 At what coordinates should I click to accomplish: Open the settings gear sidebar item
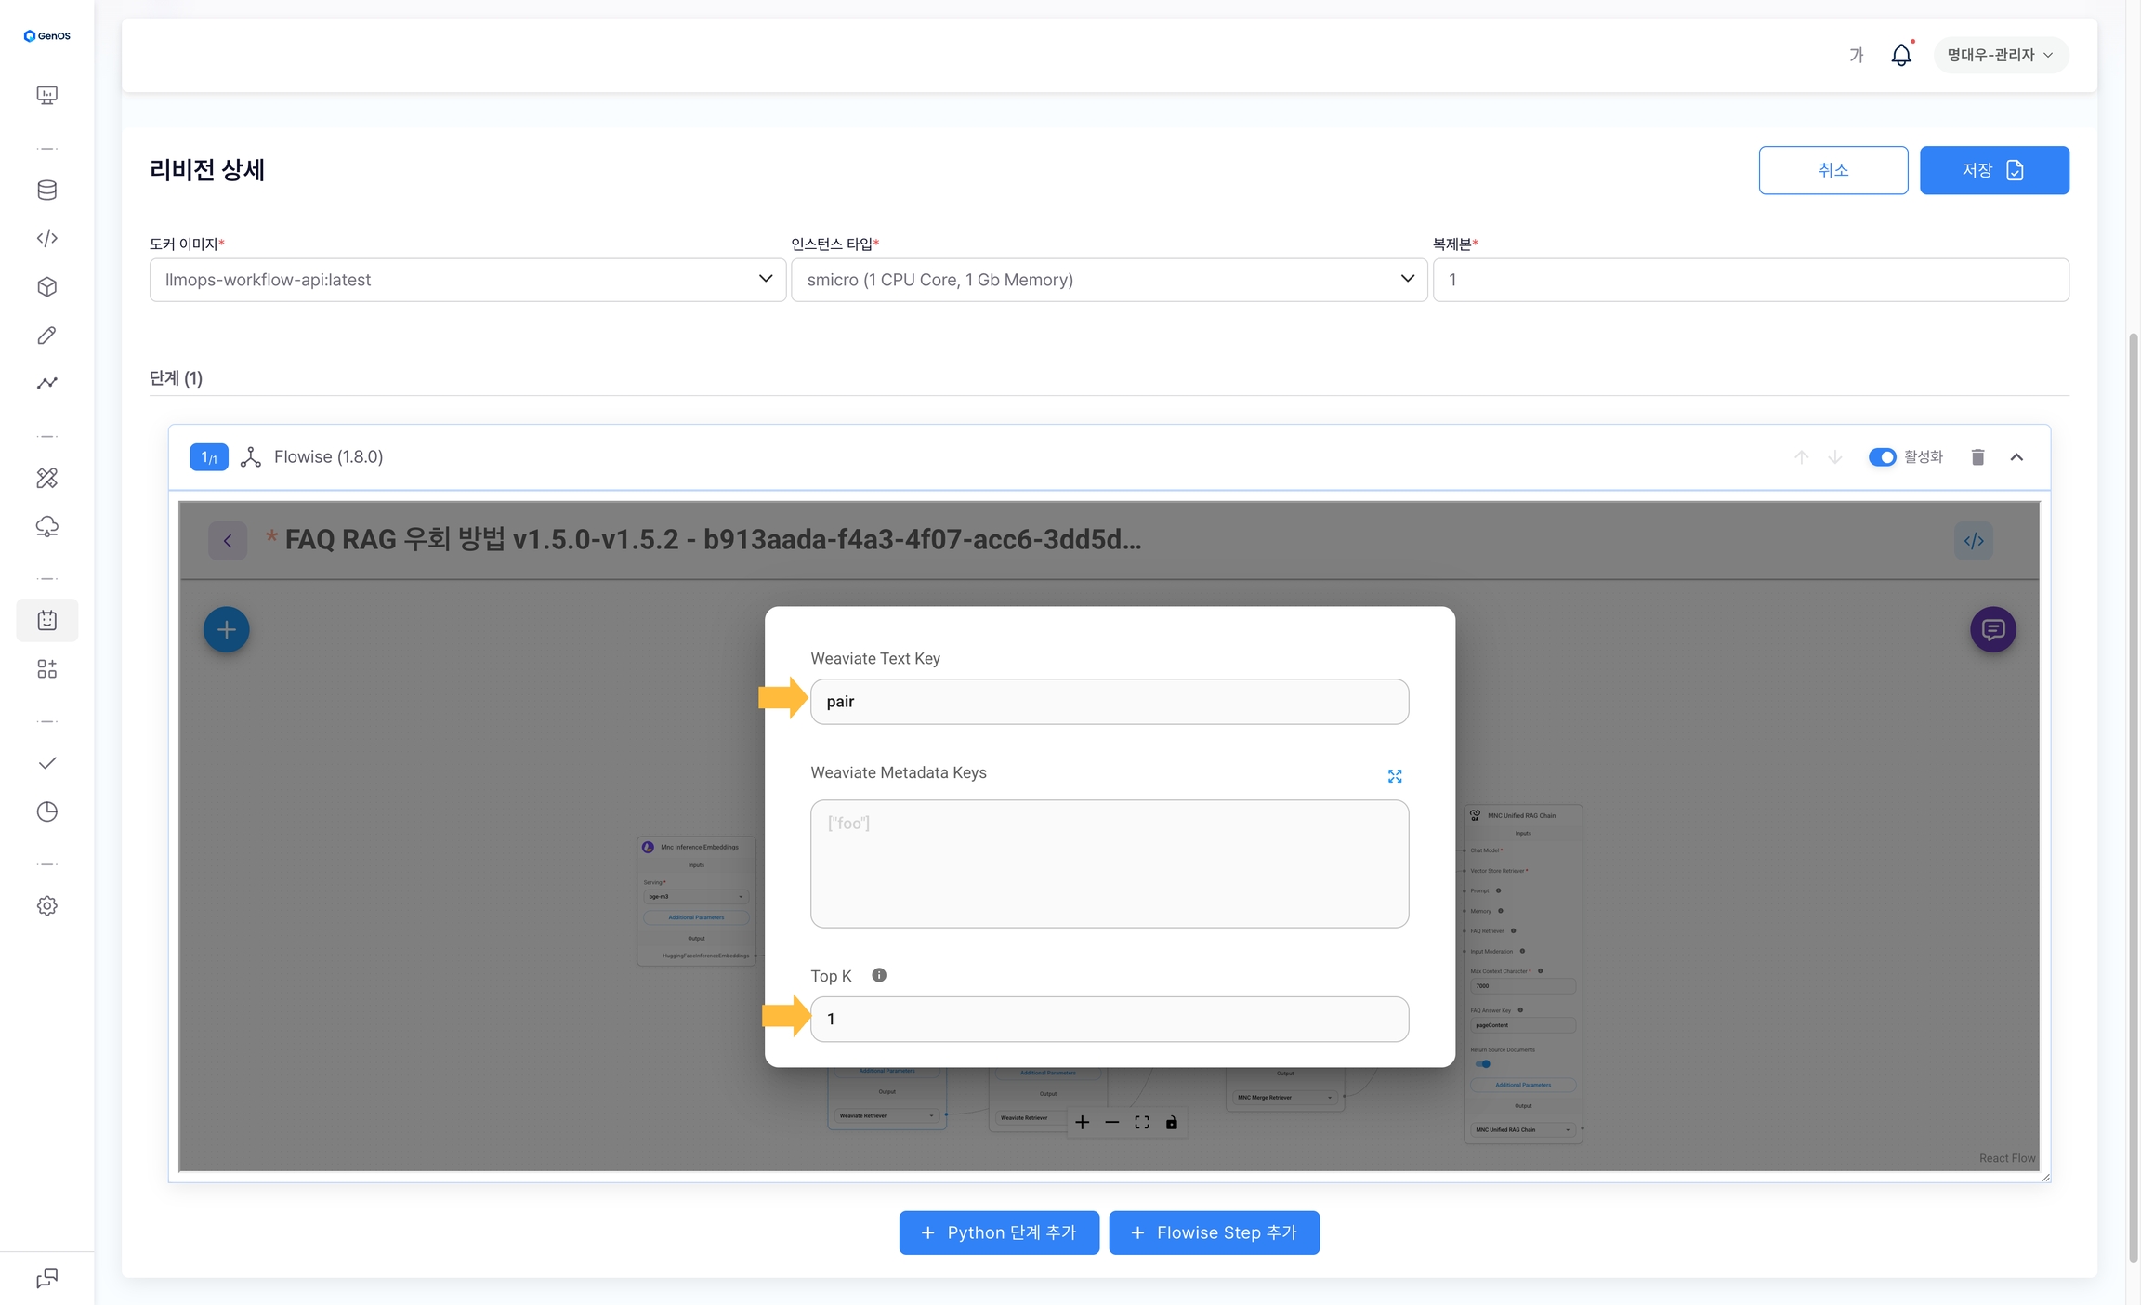pos(47,906)
